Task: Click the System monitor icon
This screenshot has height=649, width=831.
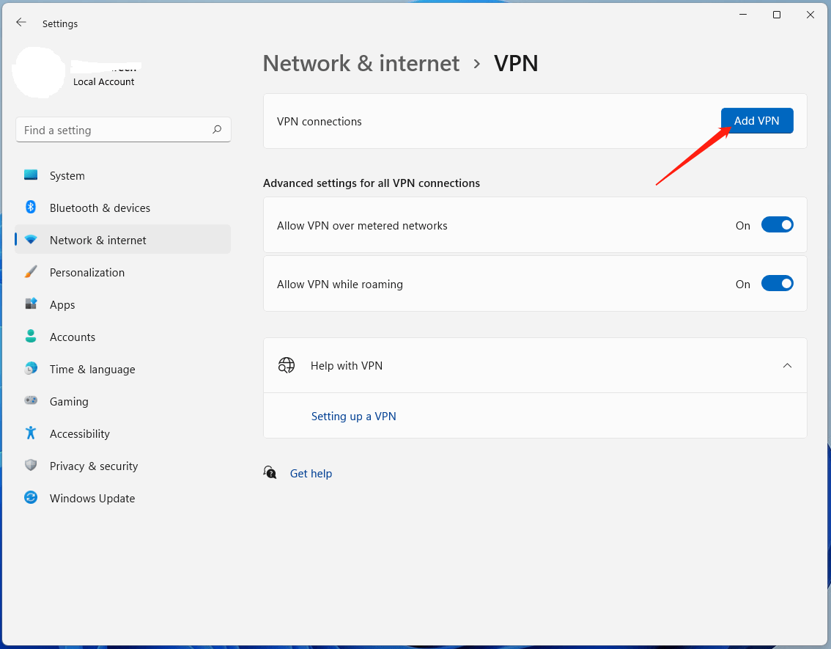Action: point(31,175)
